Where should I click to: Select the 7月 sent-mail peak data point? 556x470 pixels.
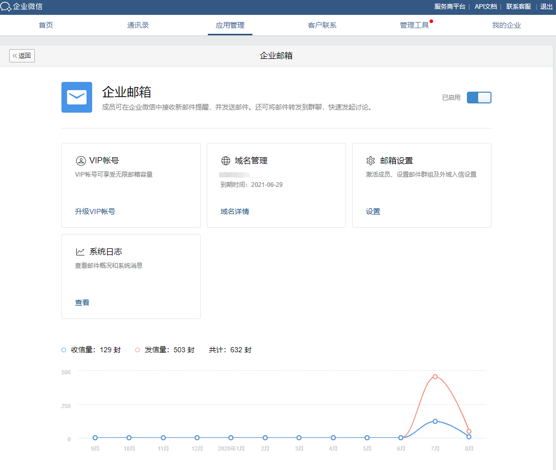pyautogui.click(x=435, y=377)
